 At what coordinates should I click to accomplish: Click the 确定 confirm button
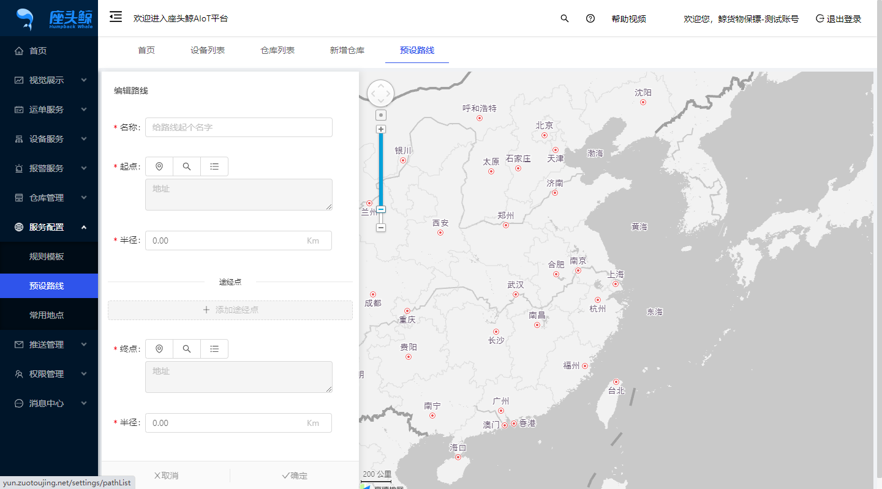(x=295, y=476)
